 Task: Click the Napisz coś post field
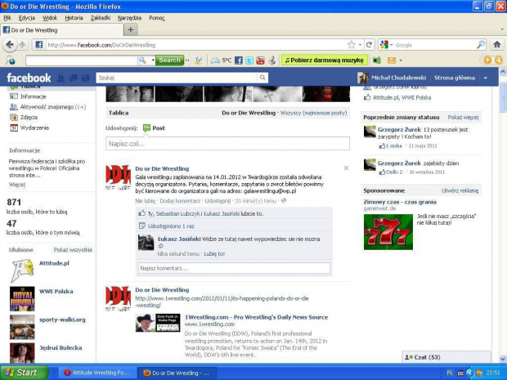[x=227, y=144]
